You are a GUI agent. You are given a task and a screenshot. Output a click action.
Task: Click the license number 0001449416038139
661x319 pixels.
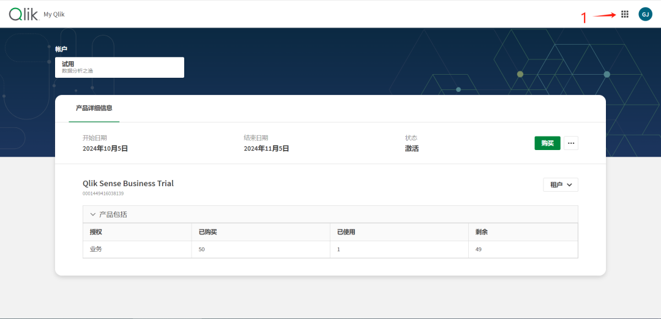(103, 193)
